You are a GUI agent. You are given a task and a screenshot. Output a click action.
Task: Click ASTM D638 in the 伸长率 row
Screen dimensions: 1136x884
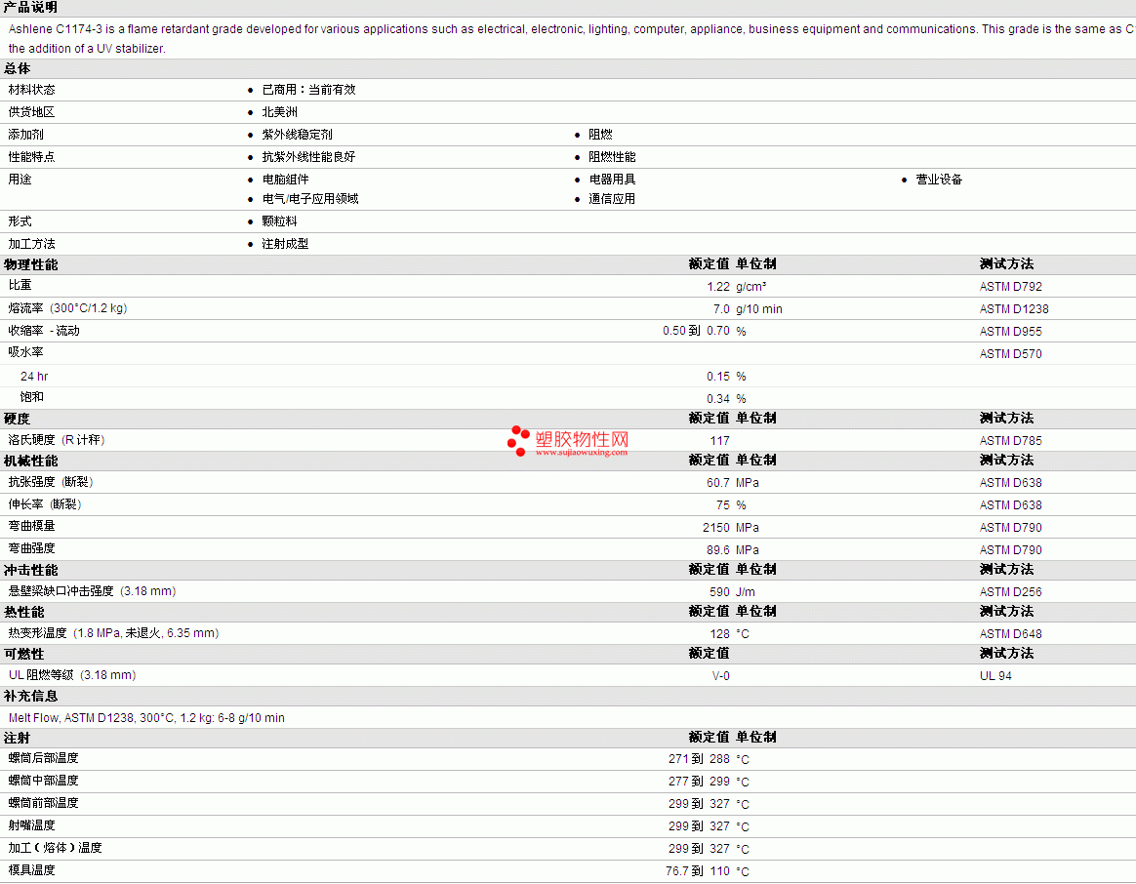1011,505
